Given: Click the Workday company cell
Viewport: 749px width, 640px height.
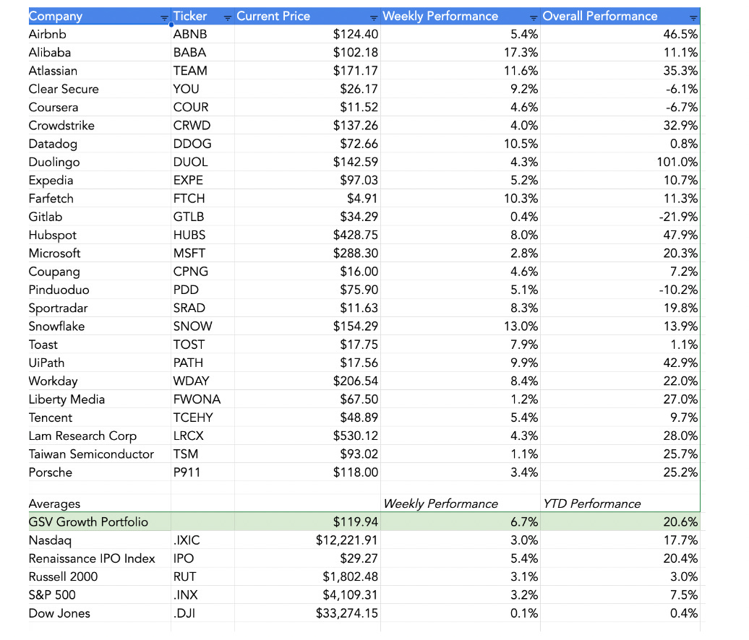Looking at the screenshot, I should pos(99,381).
